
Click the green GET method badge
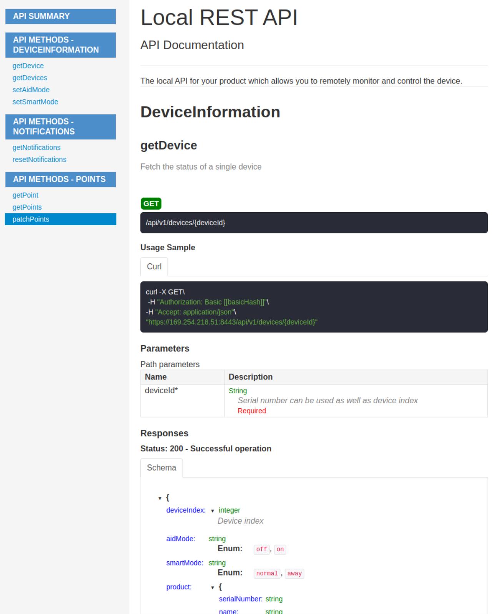pyautogui.click(x=151, y=204)
